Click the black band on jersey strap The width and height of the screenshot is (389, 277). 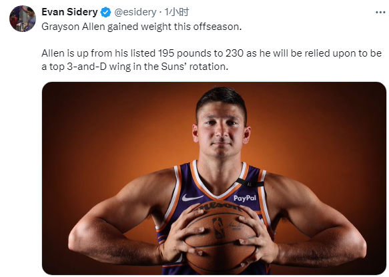click(x=250, y=183)
